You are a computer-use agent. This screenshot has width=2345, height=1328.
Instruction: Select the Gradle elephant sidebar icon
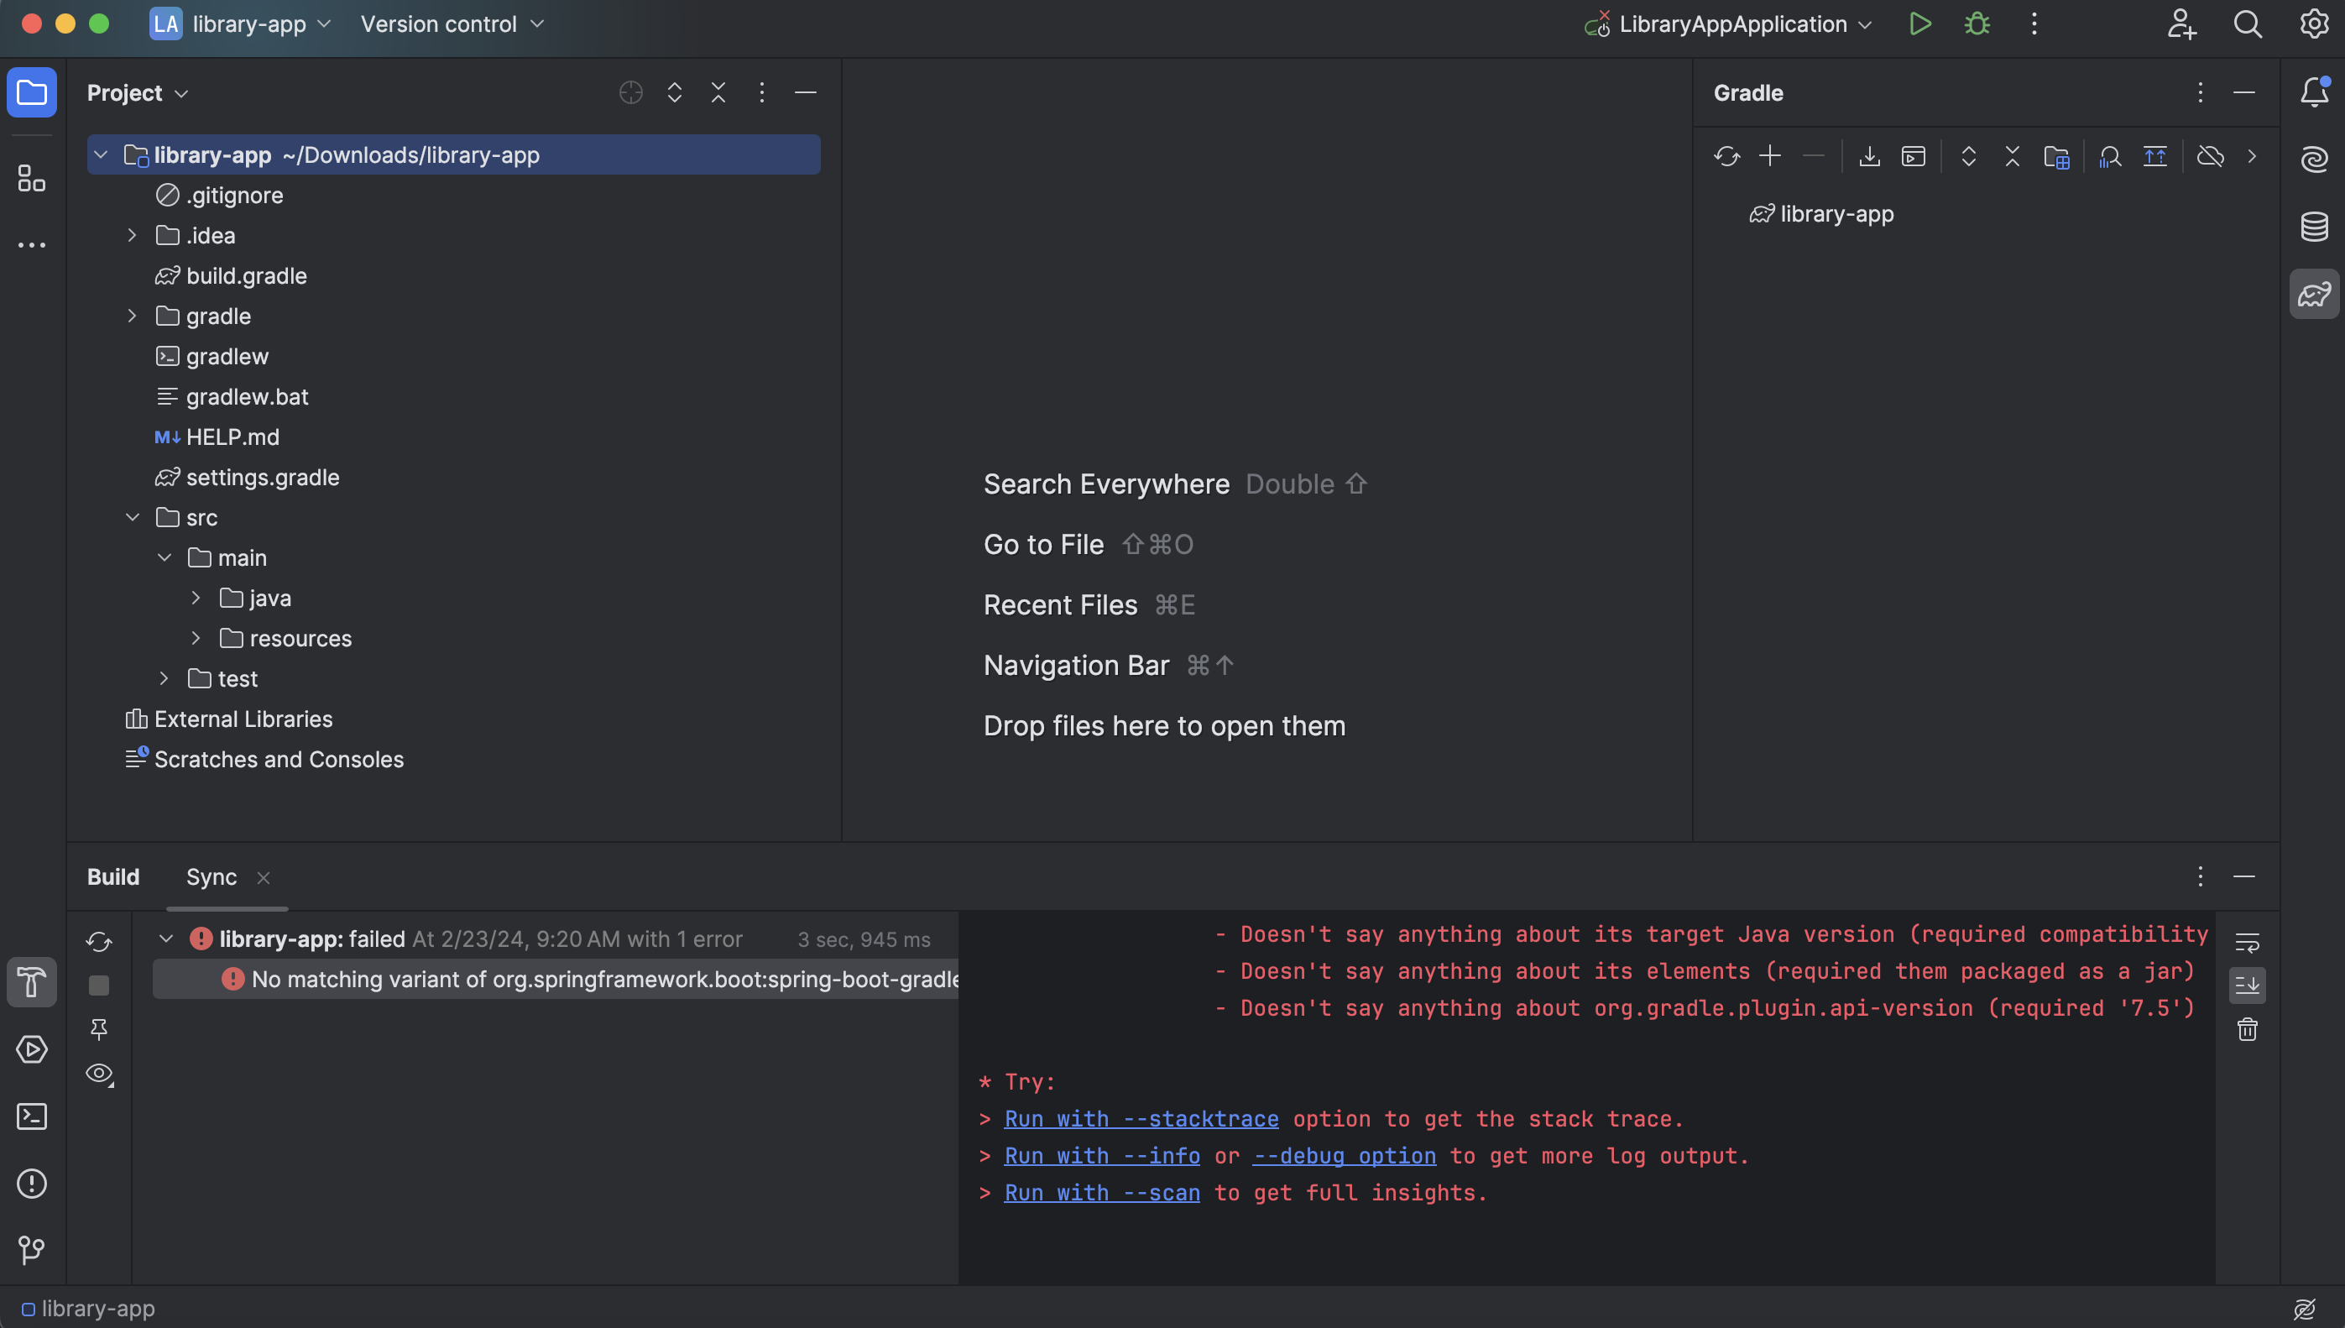click(2314, 294)
